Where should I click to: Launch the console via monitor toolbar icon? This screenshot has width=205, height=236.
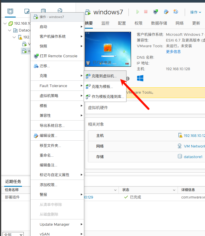pyautogui.click(x=156, y=12)
